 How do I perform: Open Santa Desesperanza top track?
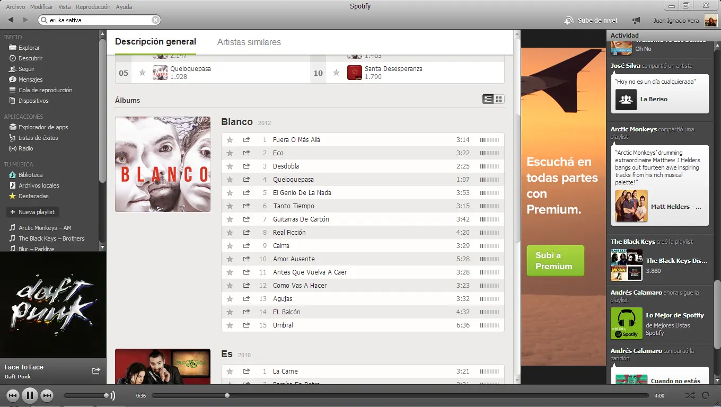pyautogui.click(x=393, y=69)
